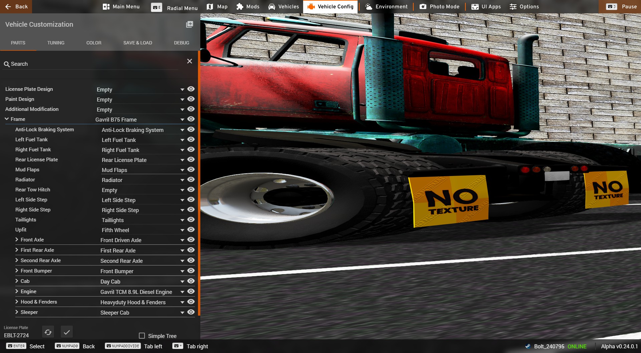Screen dimensions: 641x353
Task: Toggle visibility of Front Driven Axle
Action: click(x=191, y=239)
